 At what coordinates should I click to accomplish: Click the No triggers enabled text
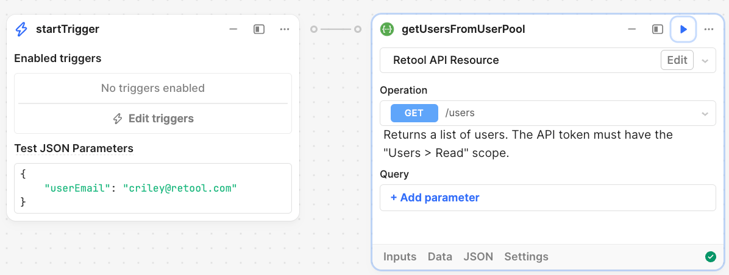tap(153, 88)
